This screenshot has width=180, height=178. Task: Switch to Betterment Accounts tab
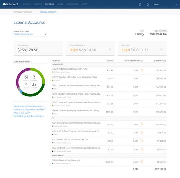click(23, 12)
